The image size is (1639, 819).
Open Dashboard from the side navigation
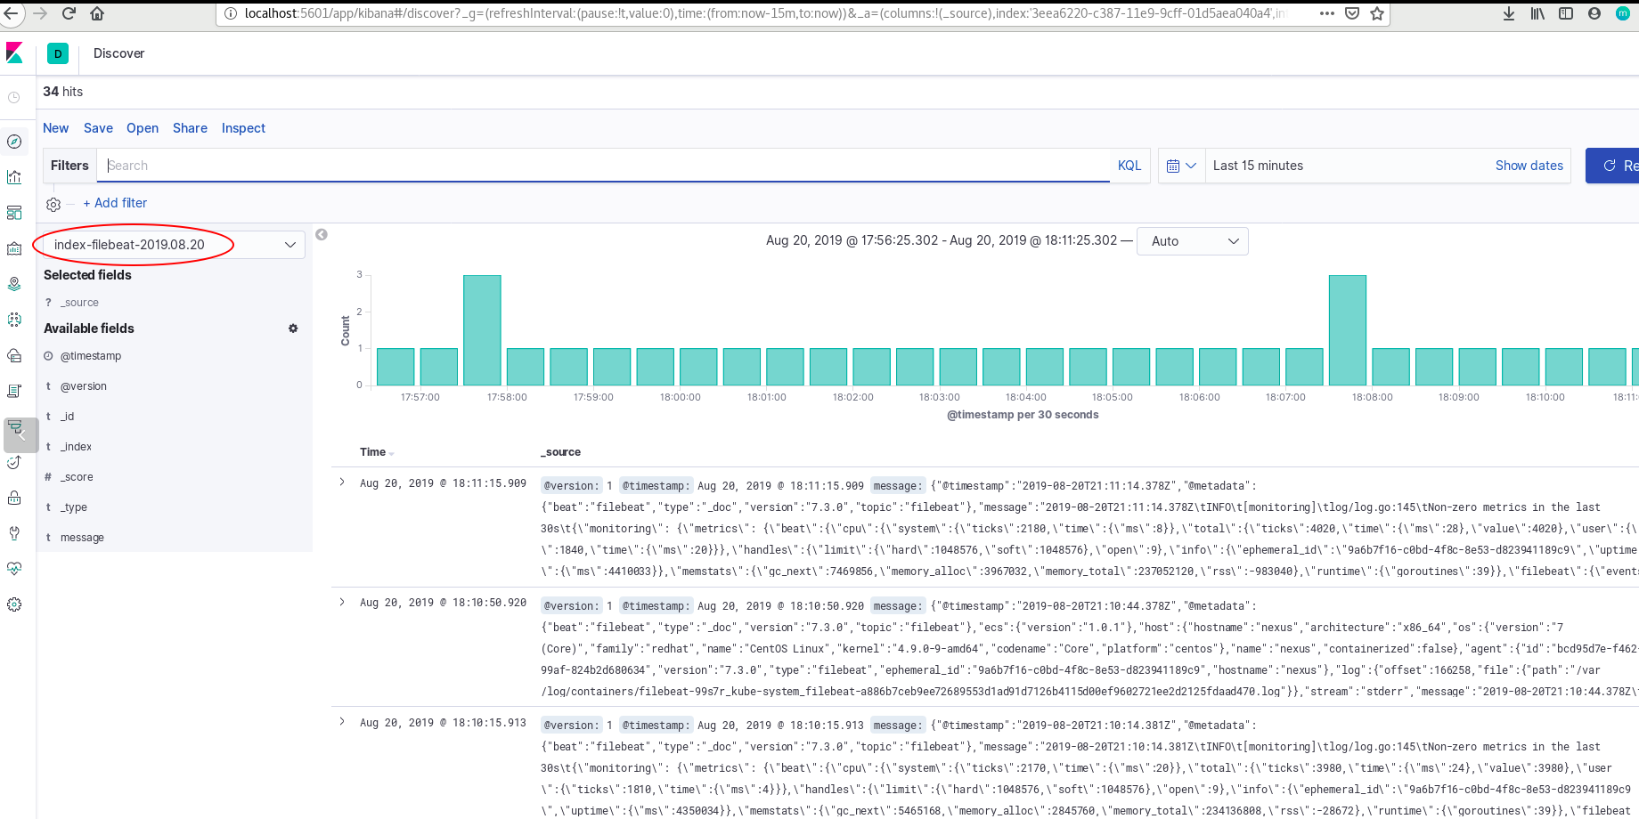point(14,213)
